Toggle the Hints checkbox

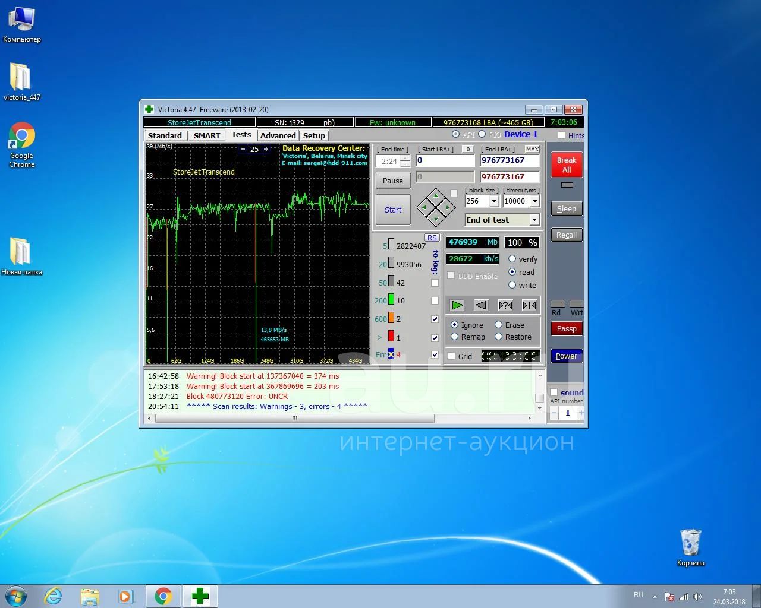pos(561,135)
